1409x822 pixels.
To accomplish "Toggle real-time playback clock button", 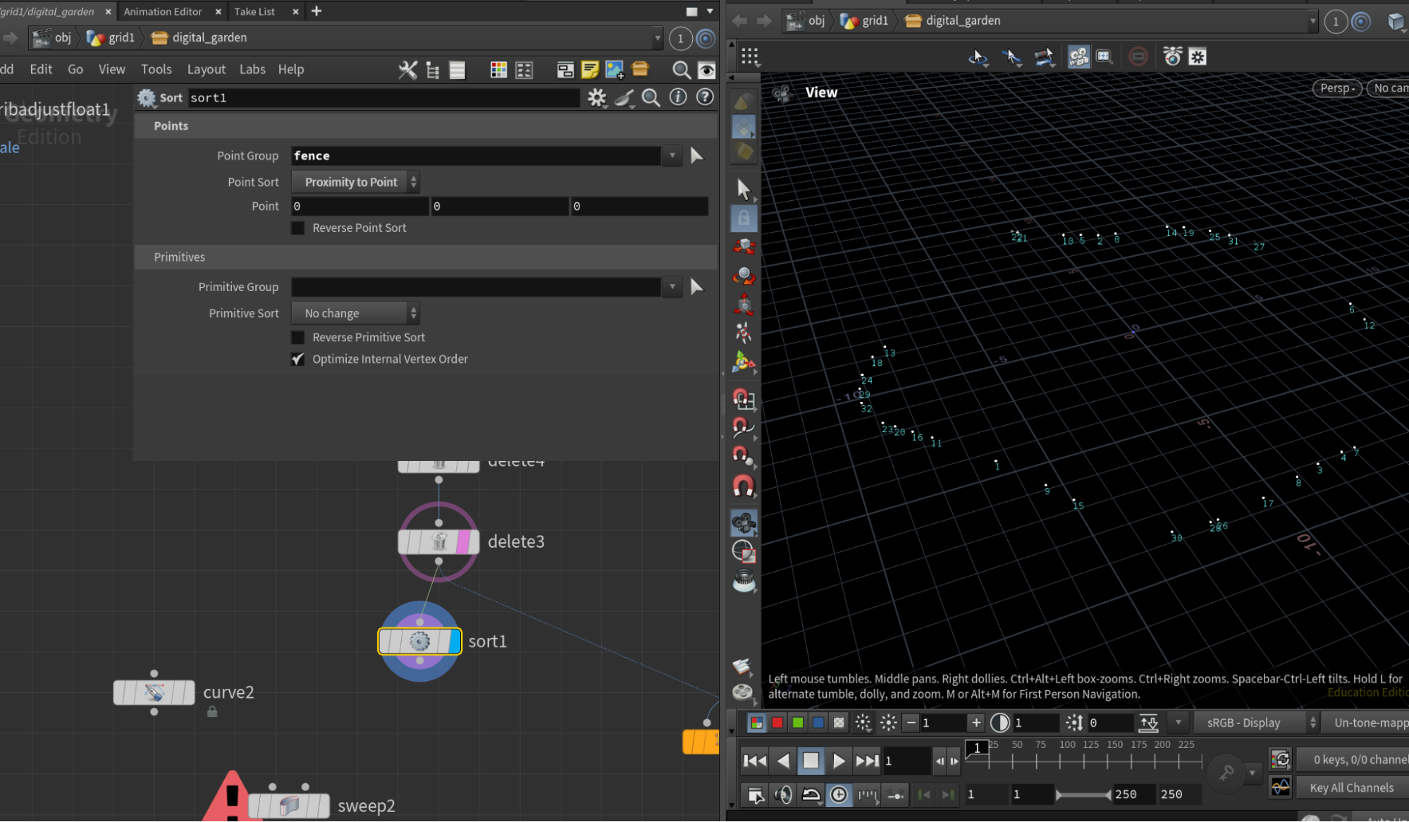I will [839, 795].
